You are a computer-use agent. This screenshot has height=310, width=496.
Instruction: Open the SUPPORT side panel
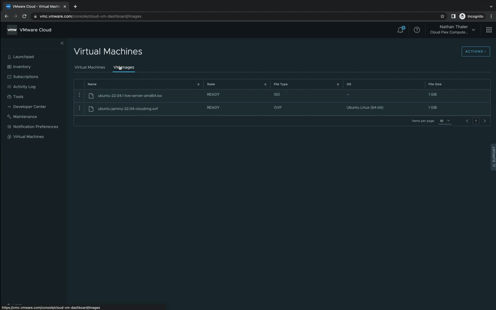493,157
